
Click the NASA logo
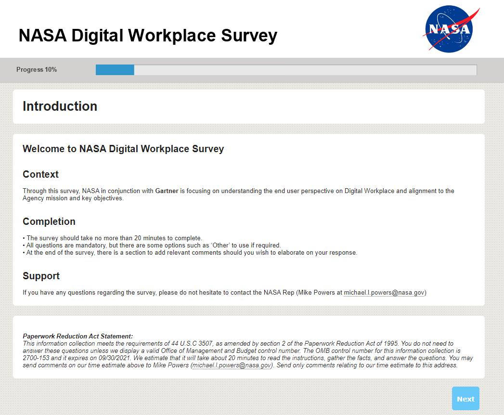click(x=450, y=29)
